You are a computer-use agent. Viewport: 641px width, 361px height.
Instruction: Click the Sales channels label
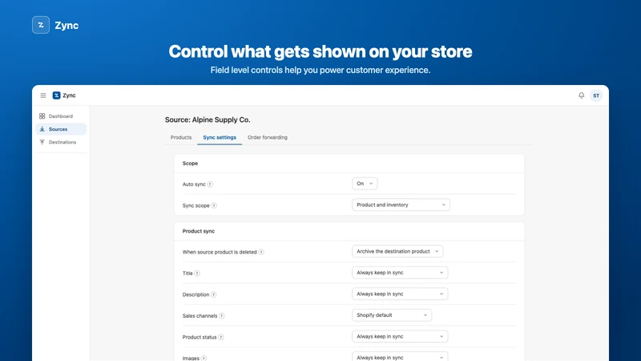pos(200,316)
